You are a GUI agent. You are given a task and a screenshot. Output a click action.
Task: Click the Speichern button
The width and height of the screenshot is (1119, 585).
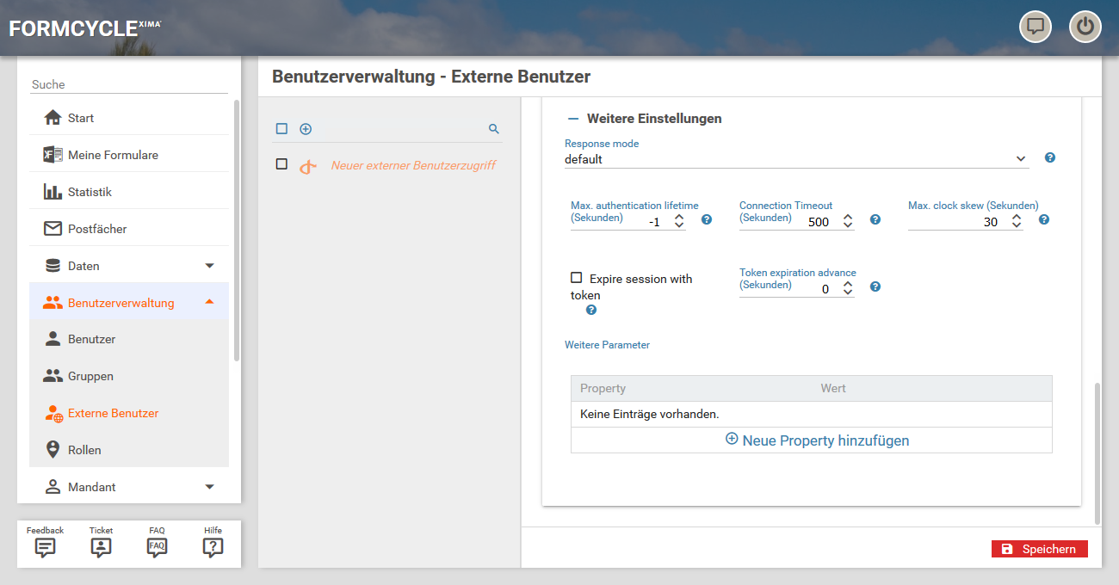[1039, 549]
